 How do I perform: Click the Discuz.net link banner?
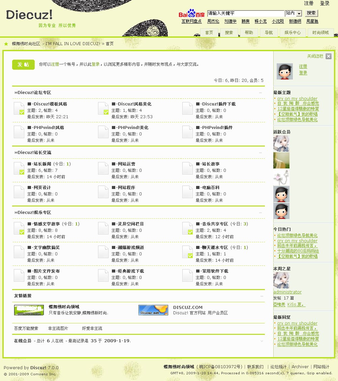153,310
